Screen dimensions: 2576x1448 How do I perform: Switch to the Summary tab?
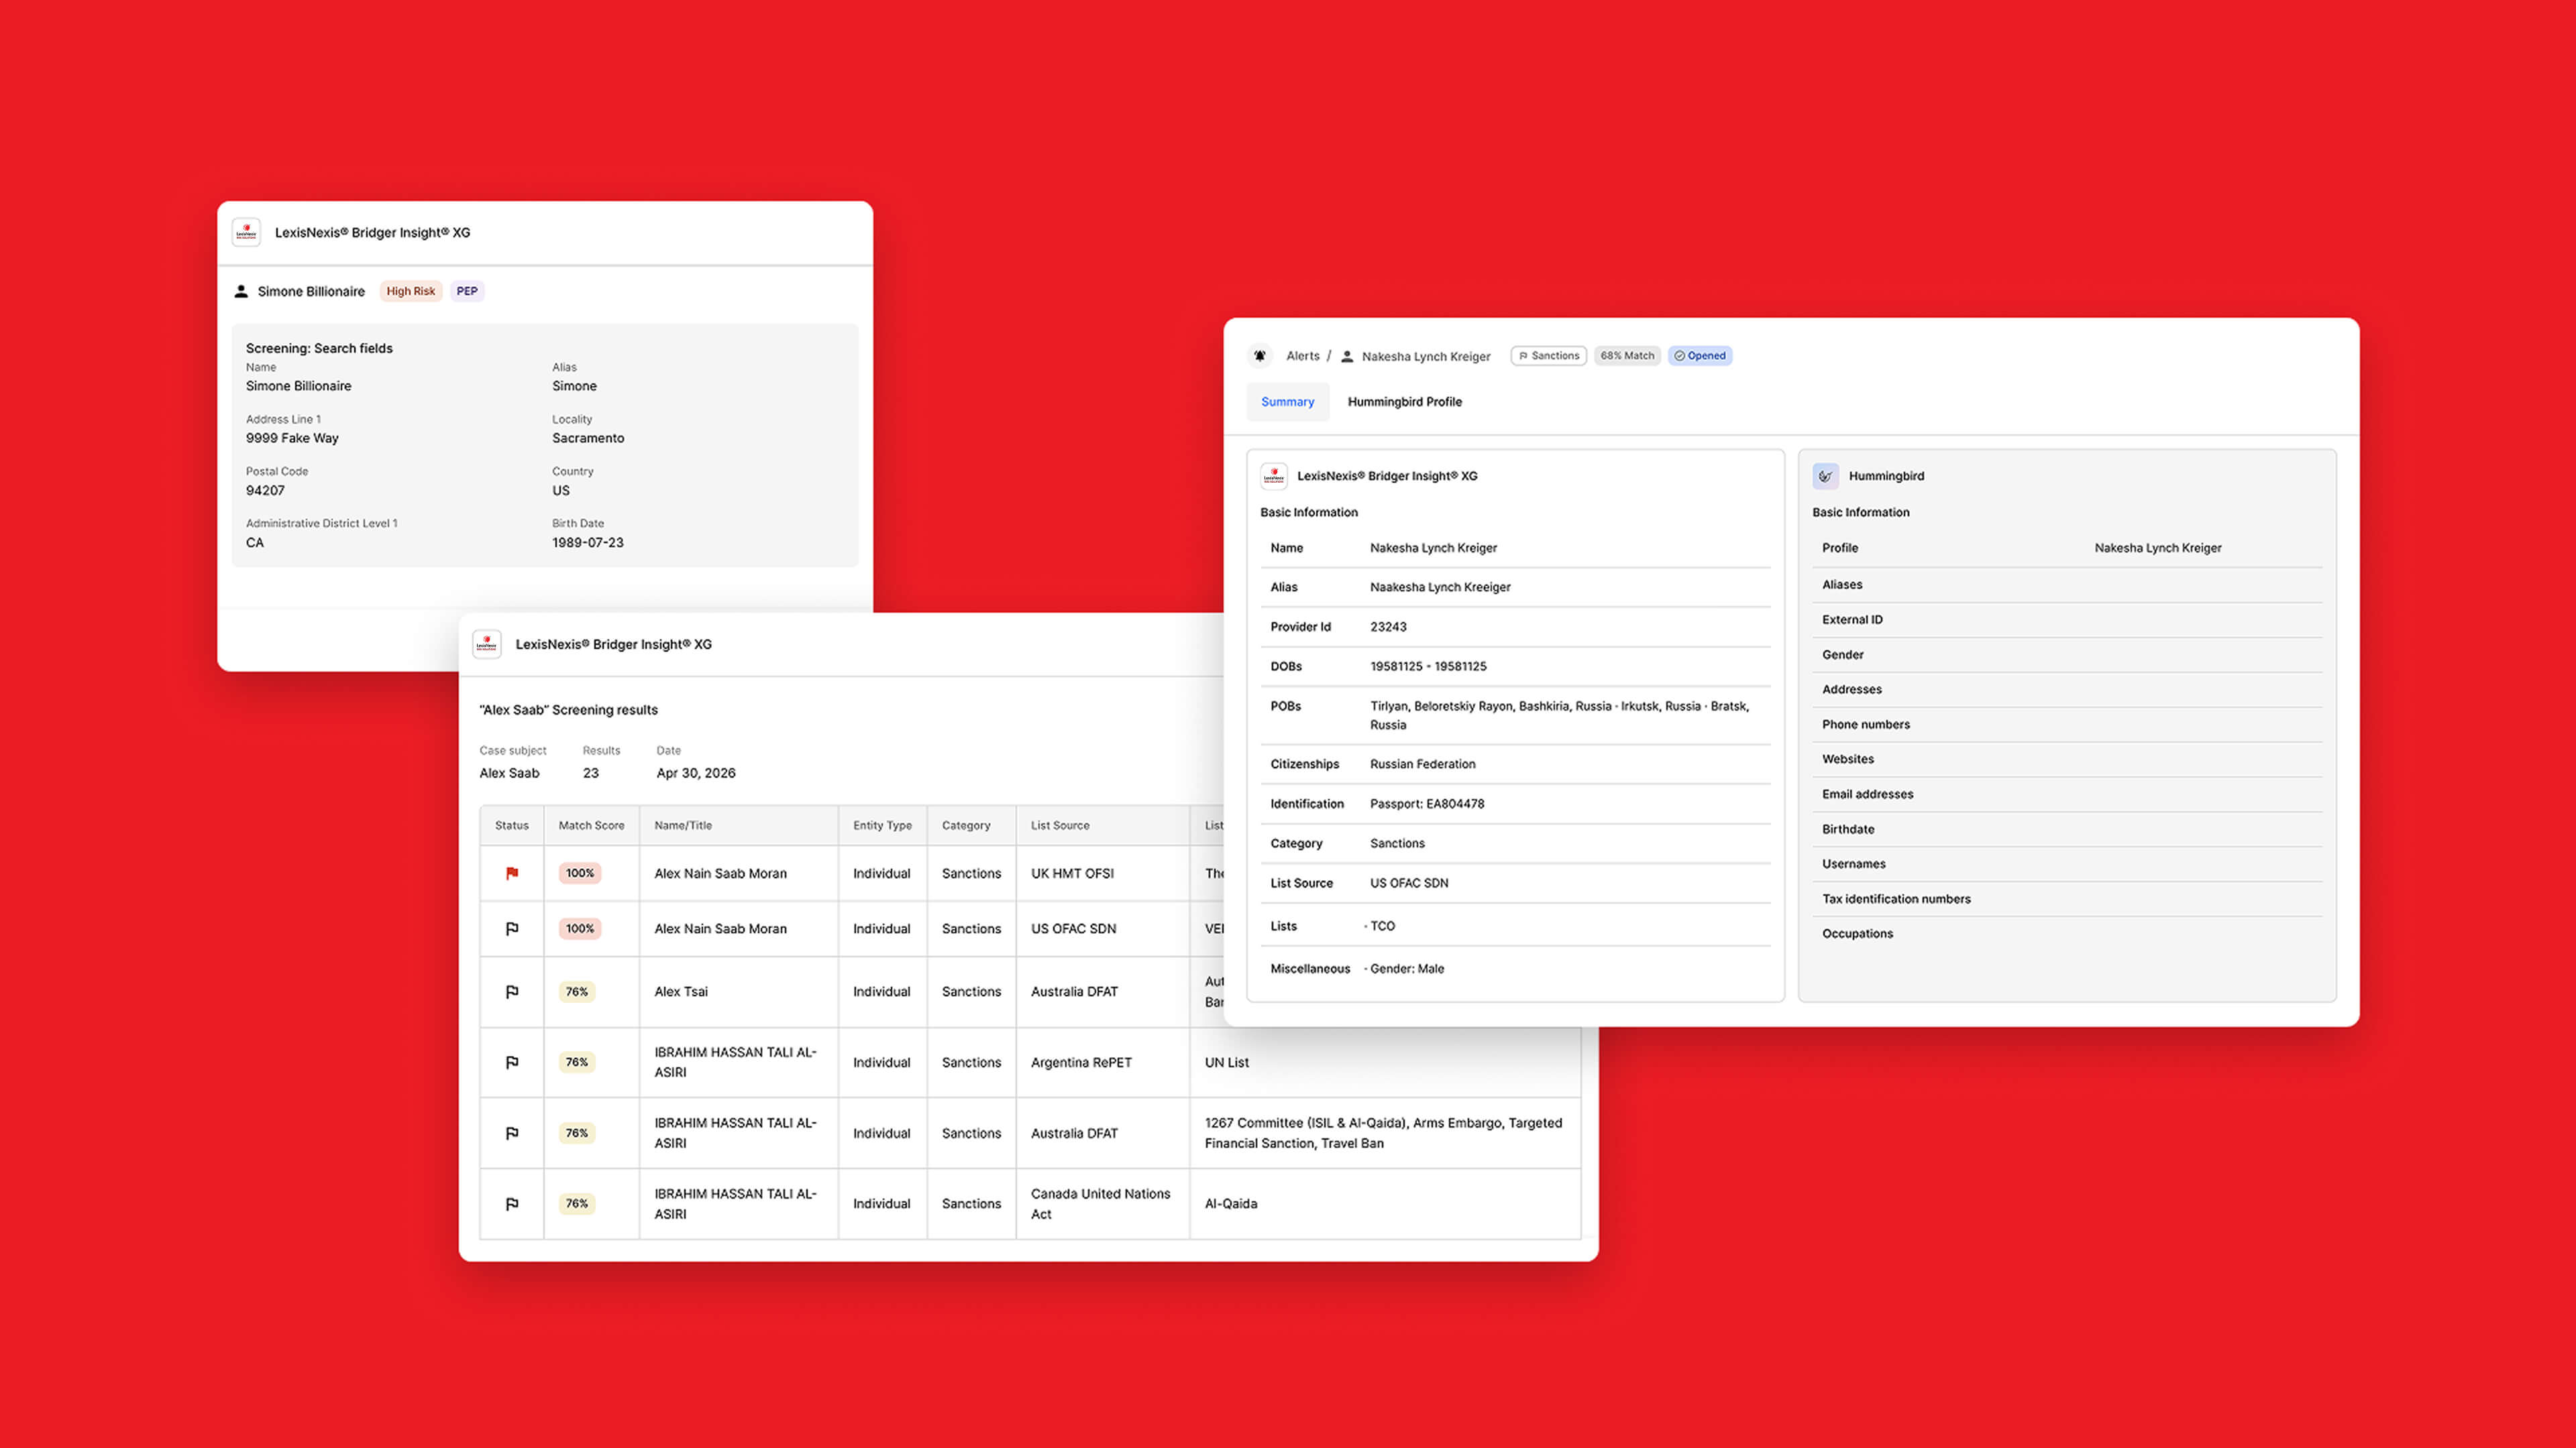1288,402
